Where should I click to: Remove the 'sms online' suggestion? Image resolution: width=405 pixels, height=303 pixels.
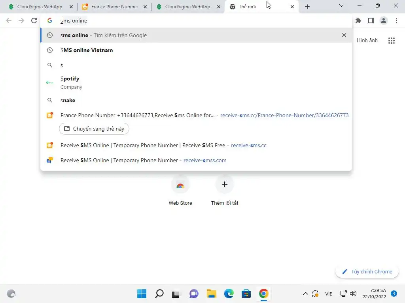344,35
